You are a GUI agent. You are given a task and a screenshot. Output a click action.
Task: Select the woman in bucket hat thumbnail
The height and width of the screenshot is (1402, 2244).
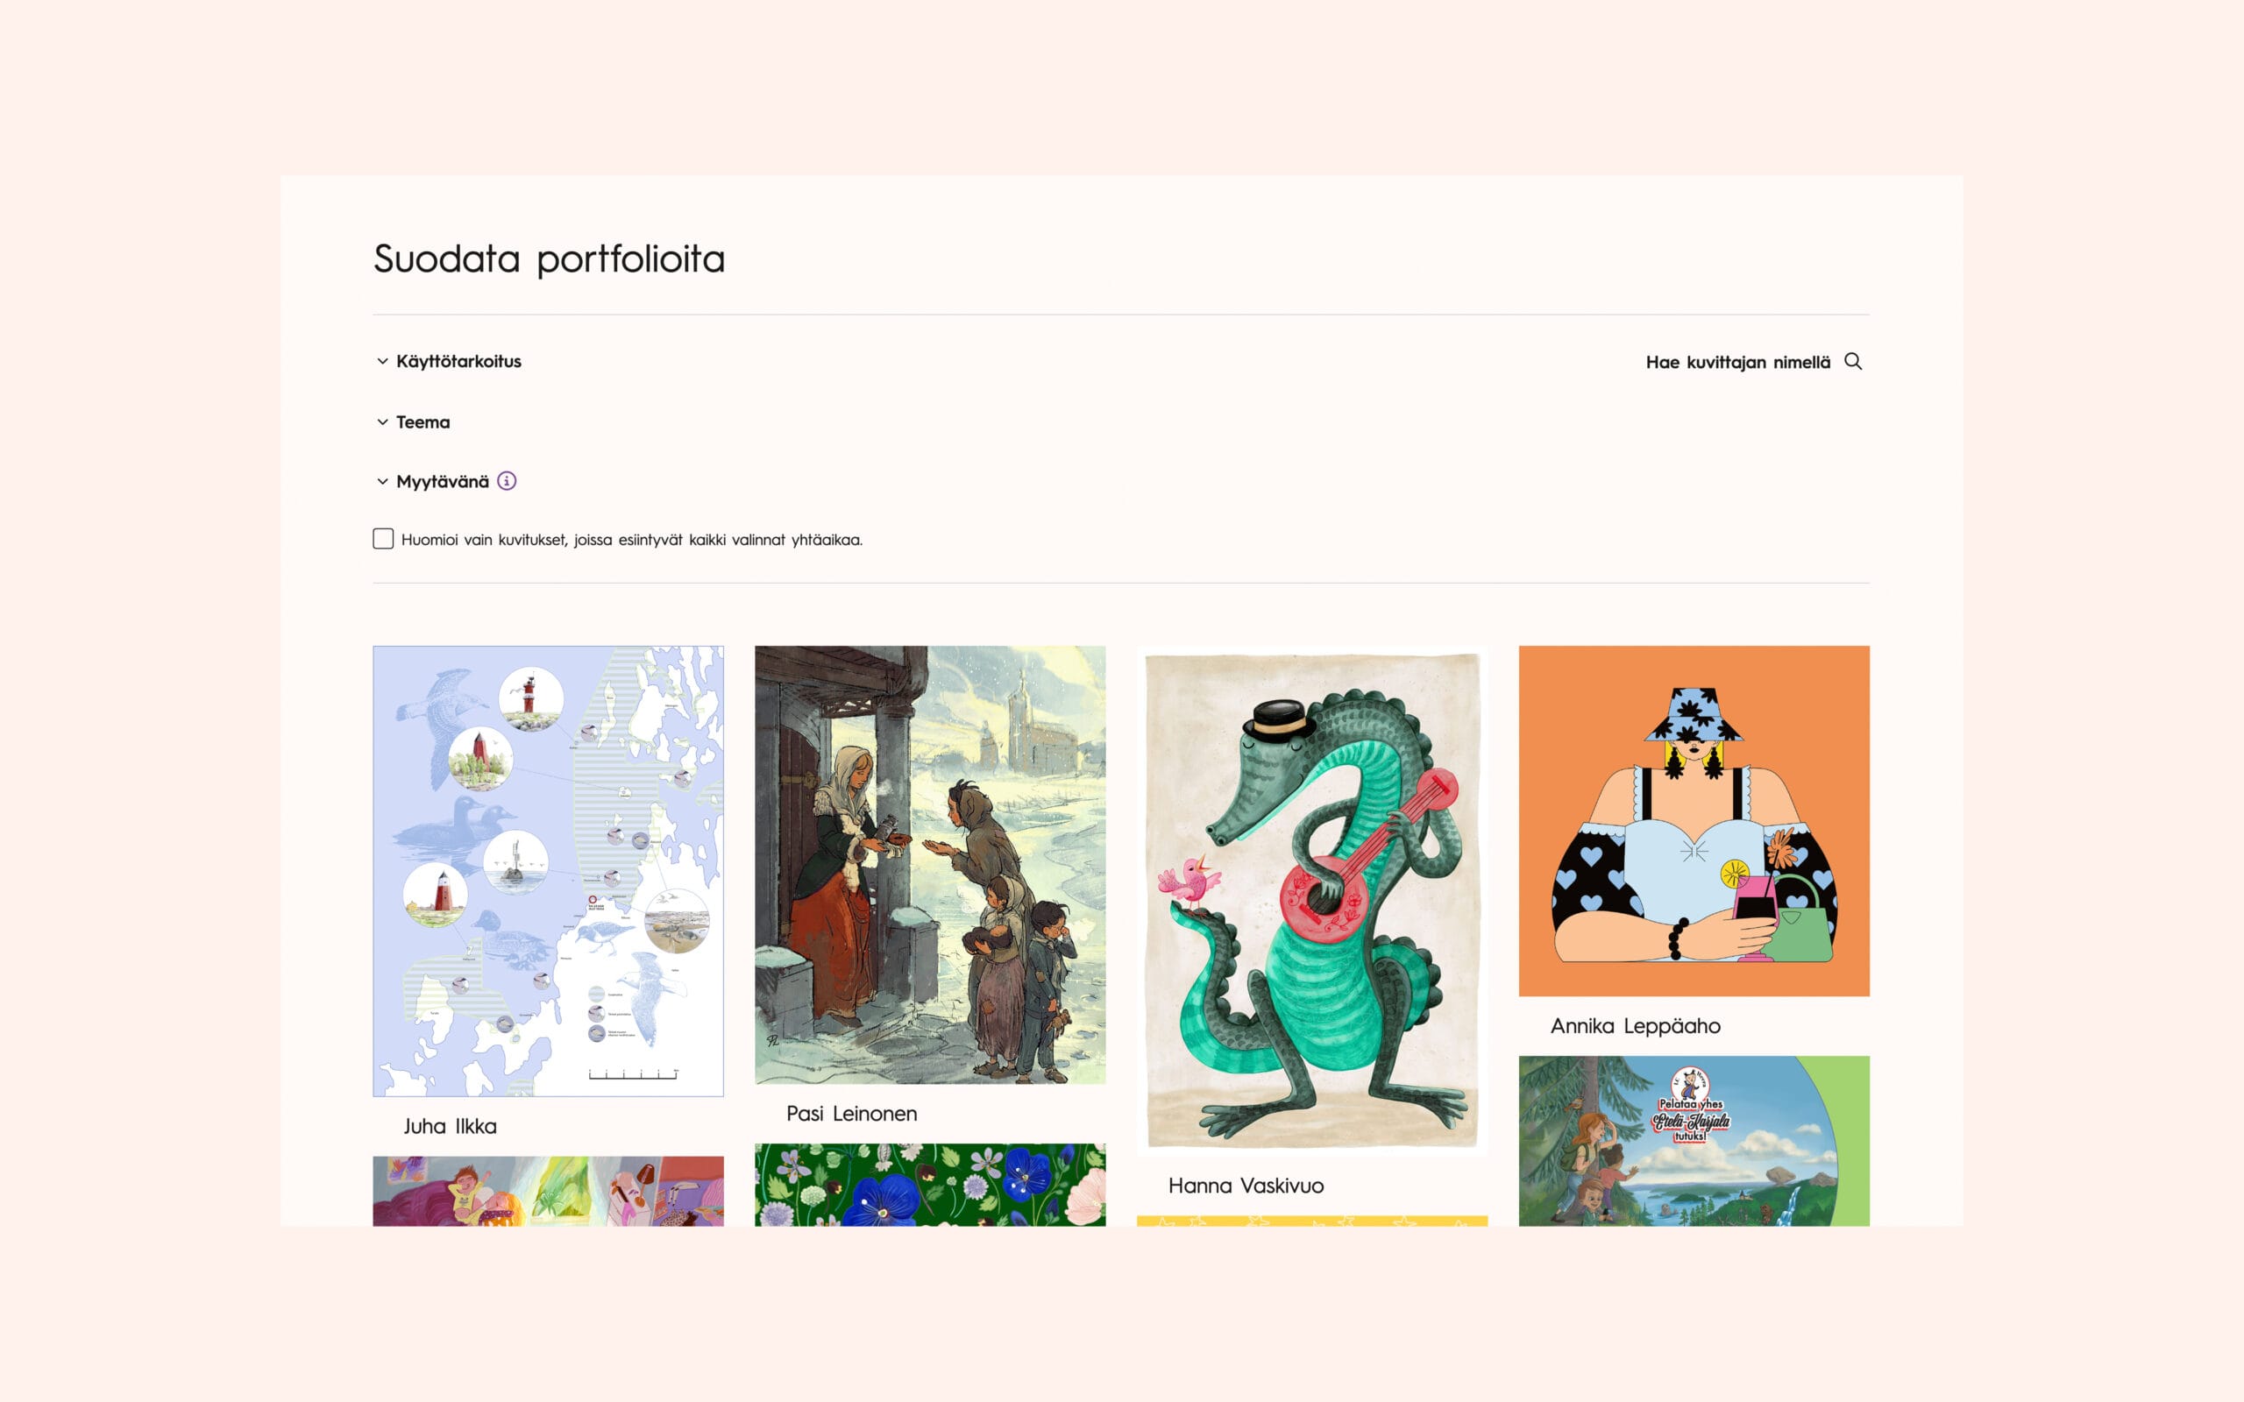click(x=1694, y=821)
